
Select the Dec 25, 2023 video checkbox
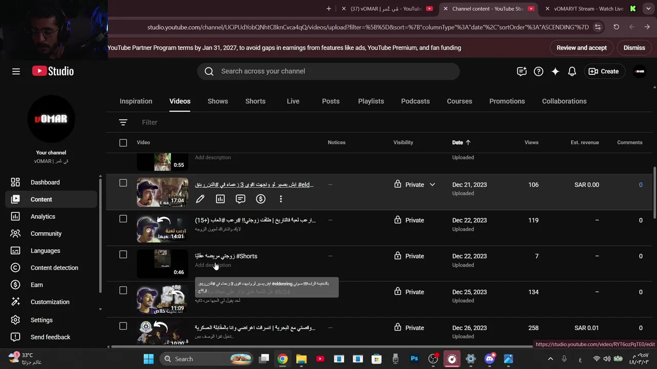[x=123, y=291]
